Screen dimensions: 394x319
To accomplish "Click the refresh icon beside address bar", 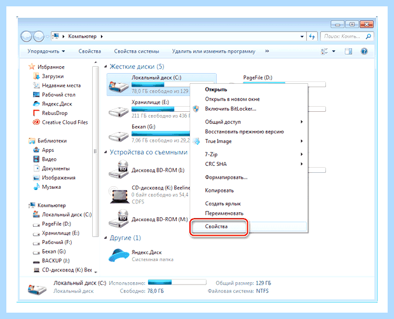I will coord(312,36).
